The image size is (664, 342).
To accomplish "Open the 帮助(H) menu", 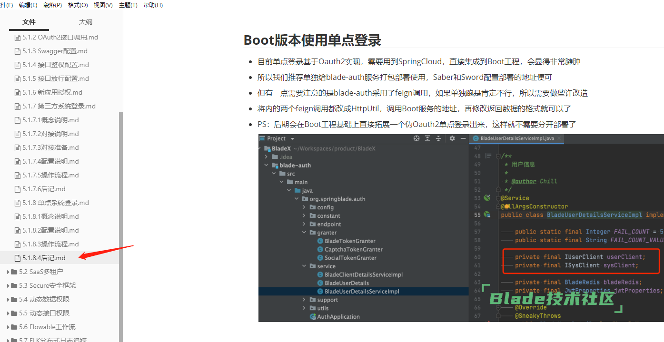I will tap(153, 5).
